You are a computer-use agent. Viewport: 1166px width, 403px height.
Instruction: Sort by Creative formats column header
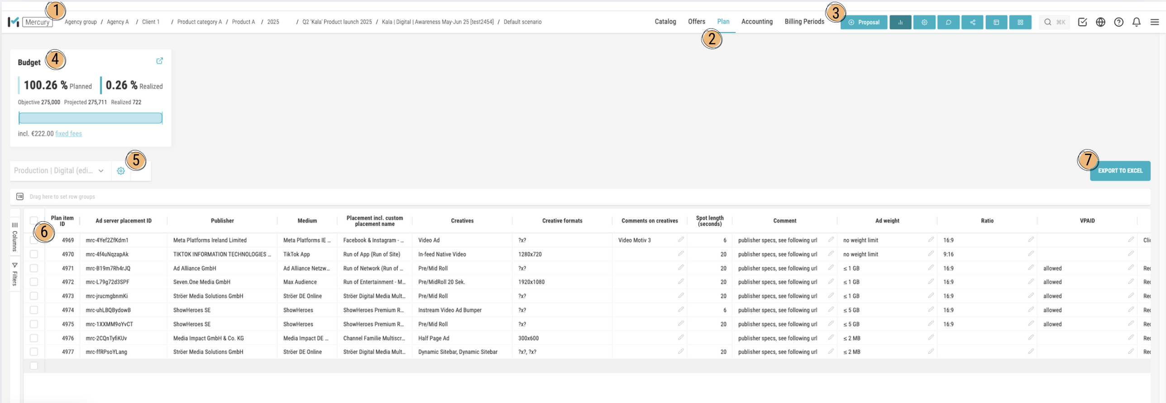point(562,220)
